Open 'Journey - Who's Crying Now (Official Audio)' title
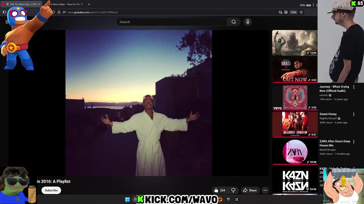 pyautogui.click(x=334, y=89)
